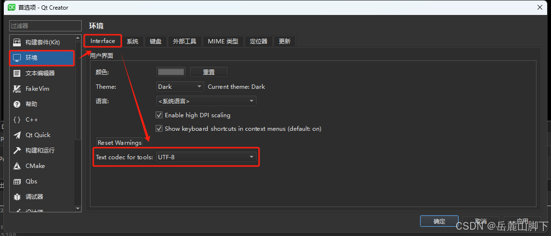Viewport: 551px width, 236px height.
Task: Click the 帮助 question mark icon
Action: tap(17, 104)
